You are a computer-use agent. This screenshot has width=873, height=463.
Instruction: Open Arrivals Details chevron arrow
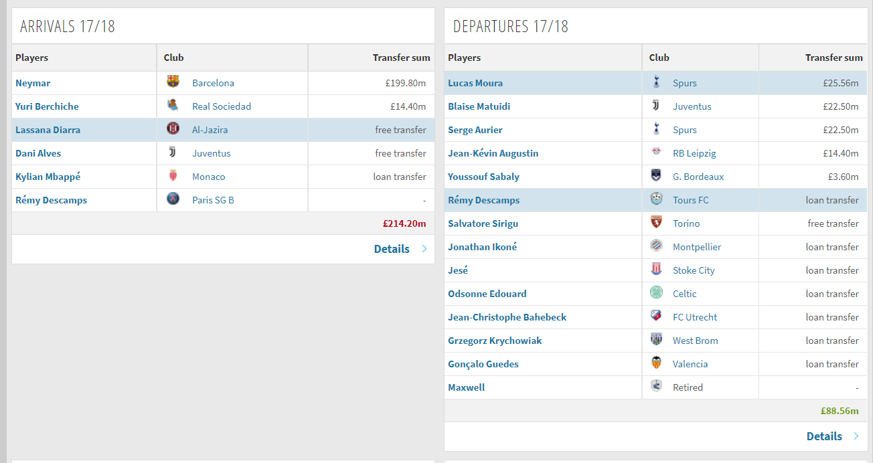(x=424, y=249)
